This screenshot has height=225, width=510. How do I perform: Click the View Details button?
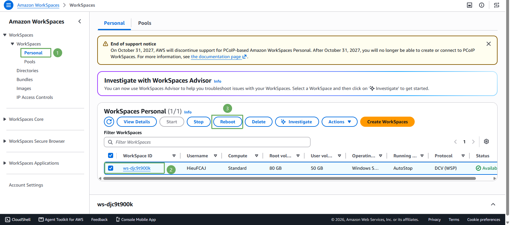click(x=137, y=122)
